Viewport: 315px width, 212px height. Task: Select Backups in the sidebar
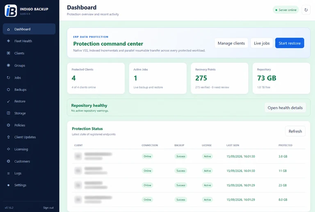click(29, 90)
